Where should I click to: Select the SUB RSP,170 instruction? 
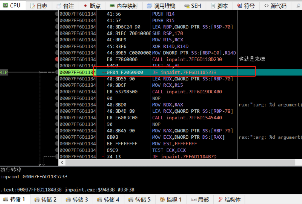pyautogui.click(x=168, y=33)
